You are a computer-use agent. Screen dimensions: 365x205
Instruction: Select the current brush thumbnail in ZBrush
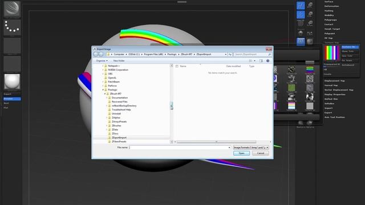click(x=12, y=9)
